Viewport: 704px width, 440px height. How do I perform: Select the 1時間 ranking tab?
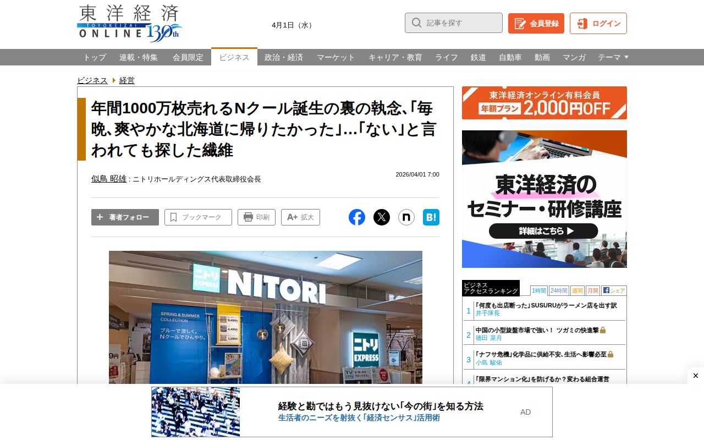coord(539,290)
